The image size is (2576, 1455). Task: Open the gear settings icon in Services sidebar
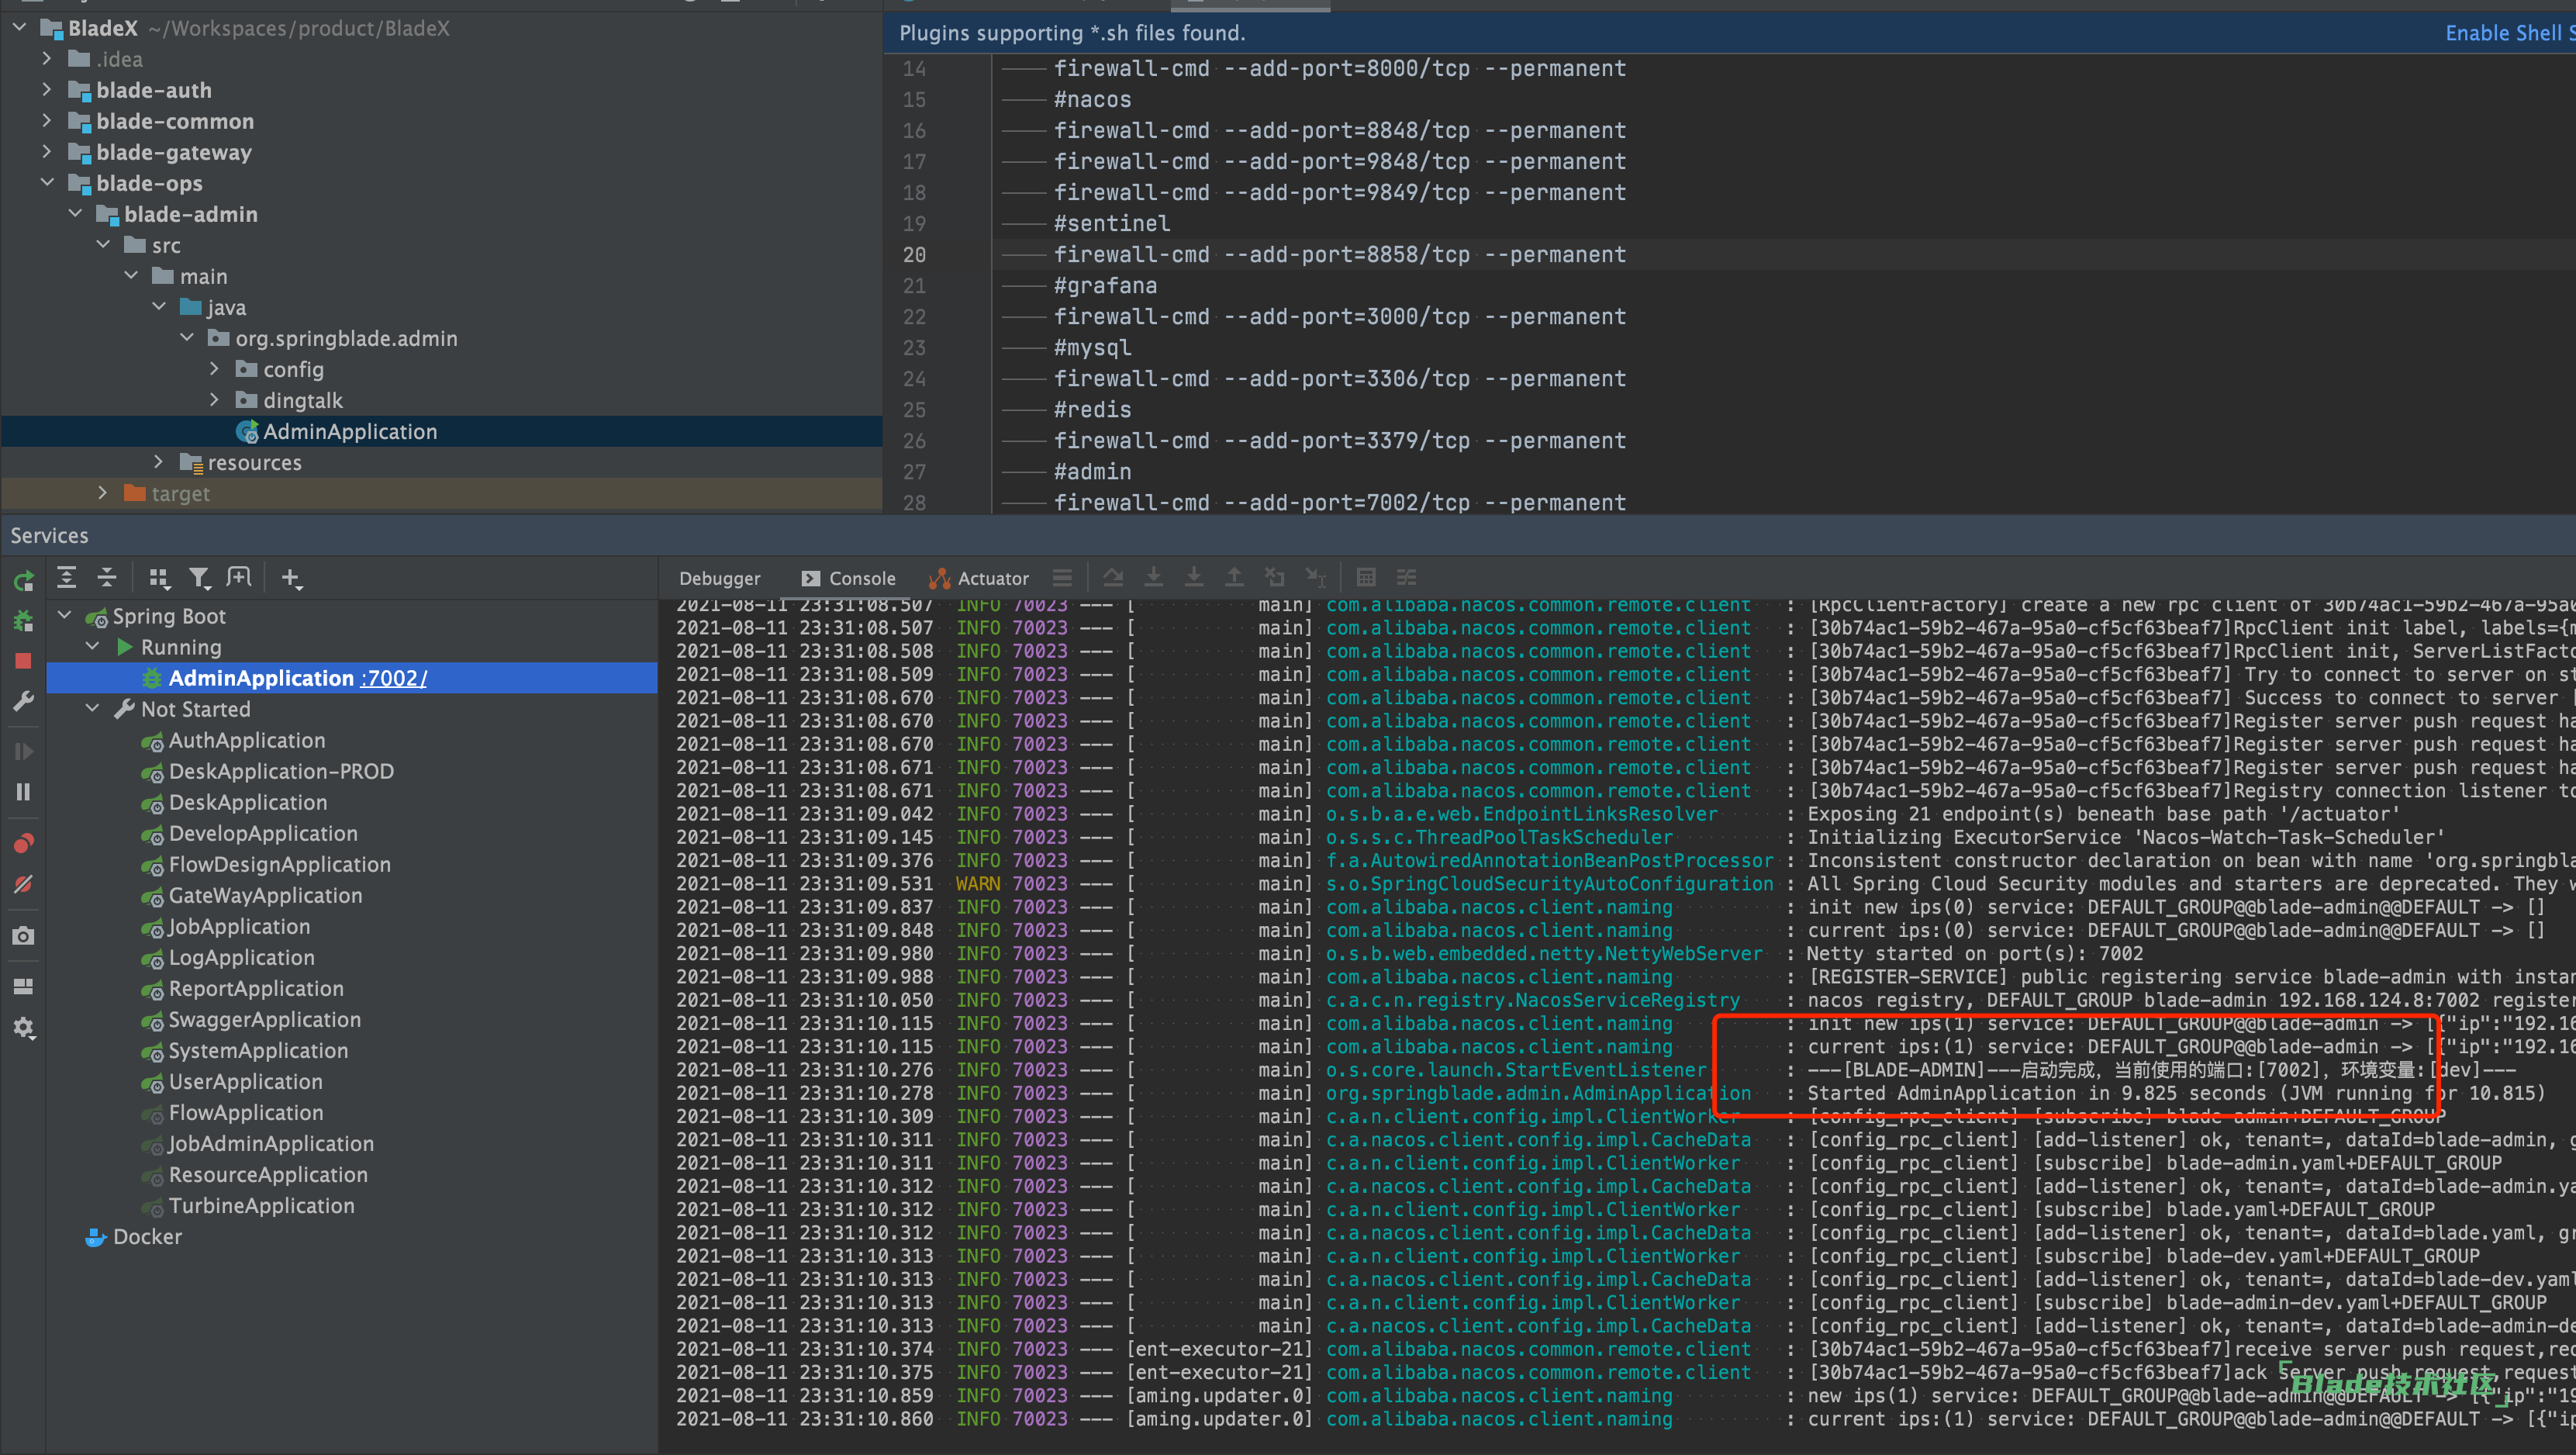pos(23,1028)
